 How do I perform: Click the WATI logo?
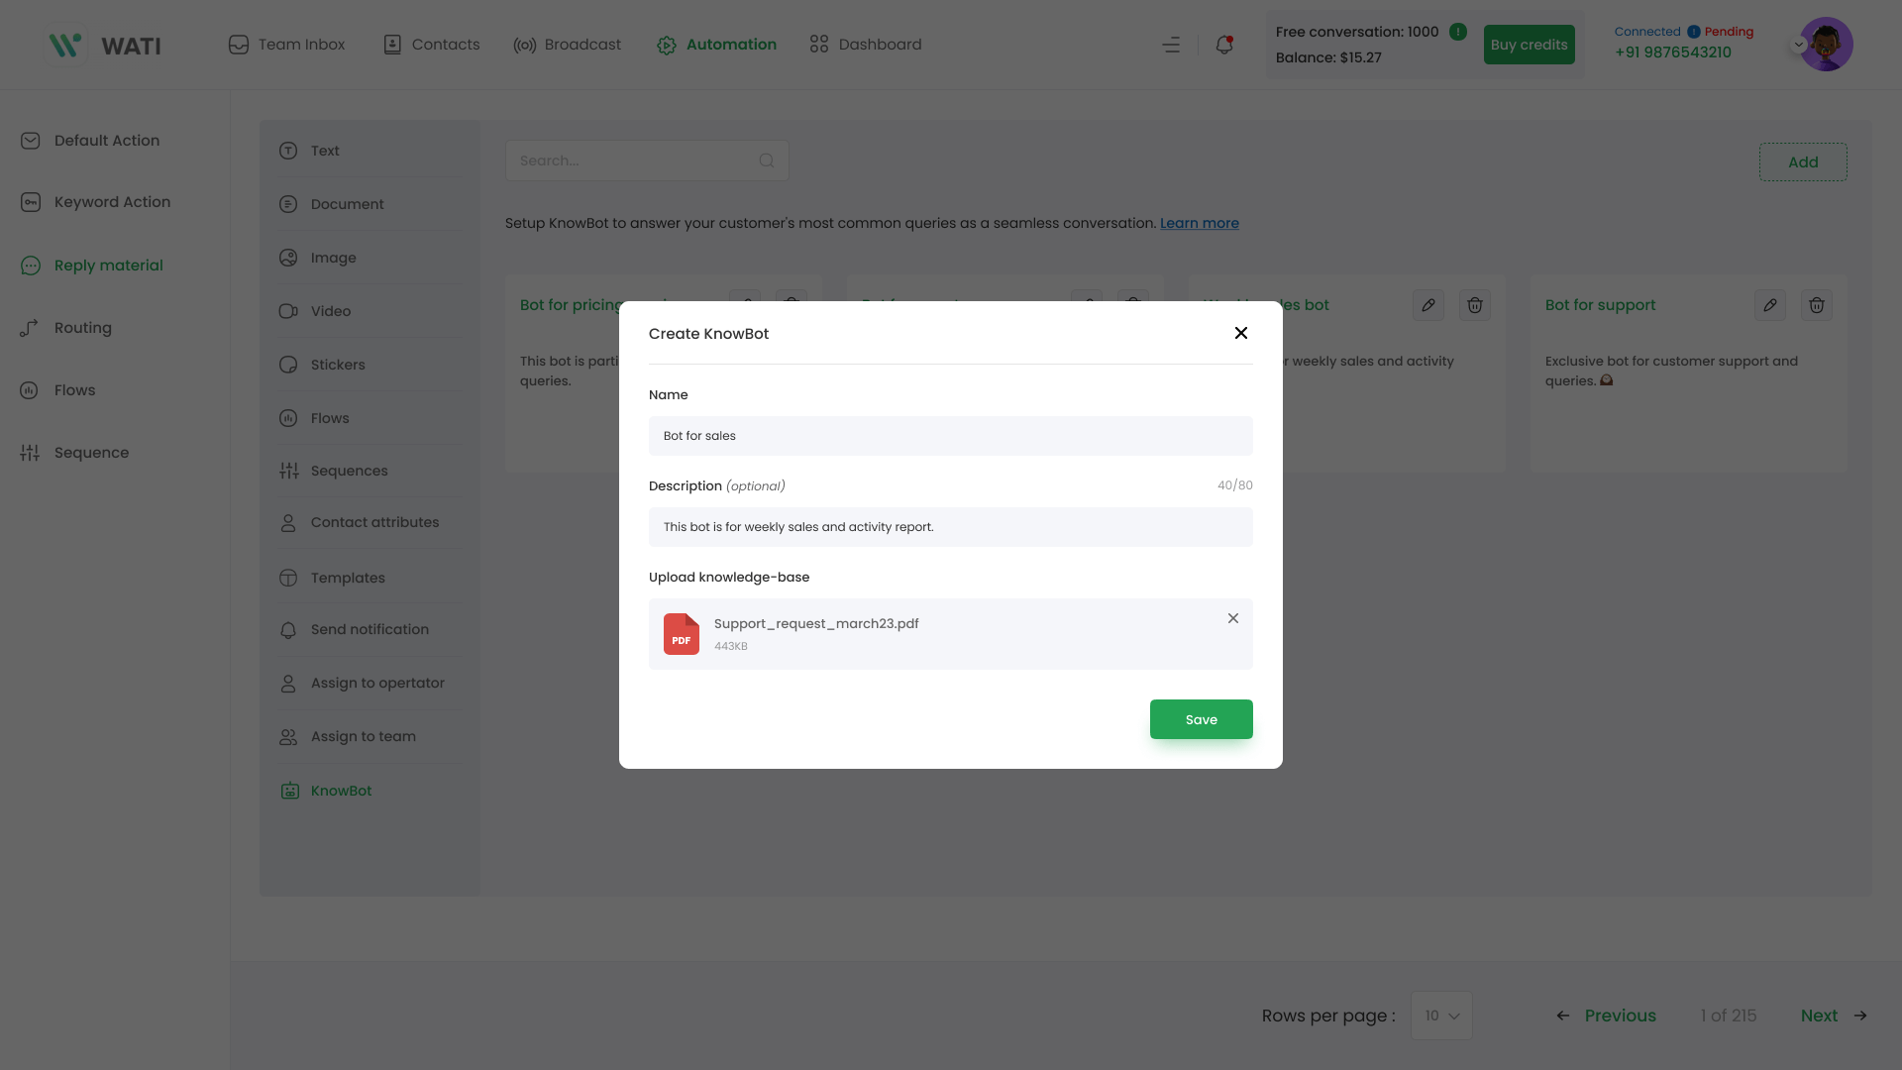tap(105, 46)
